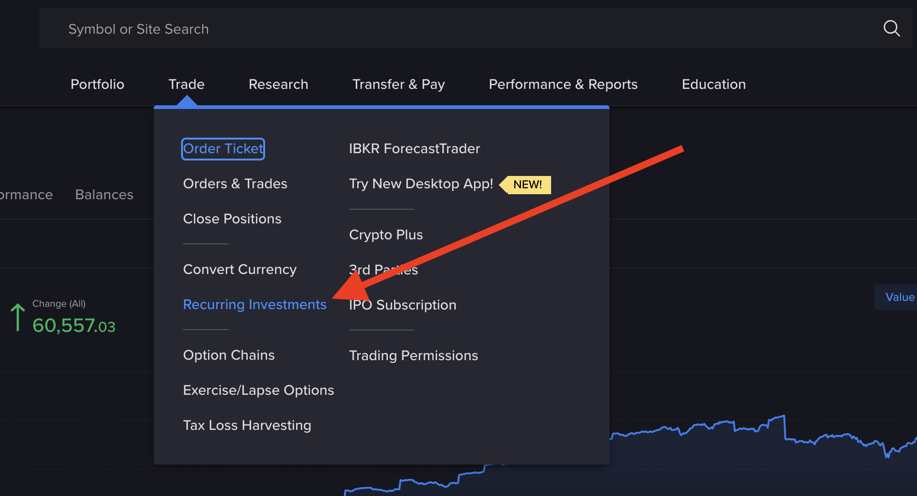Image resolution: width=917 pixels, height=496 pixels.
Task: Go to Exercise/Lapse Options
Action: pyautogui.click(x=258, y=390)
